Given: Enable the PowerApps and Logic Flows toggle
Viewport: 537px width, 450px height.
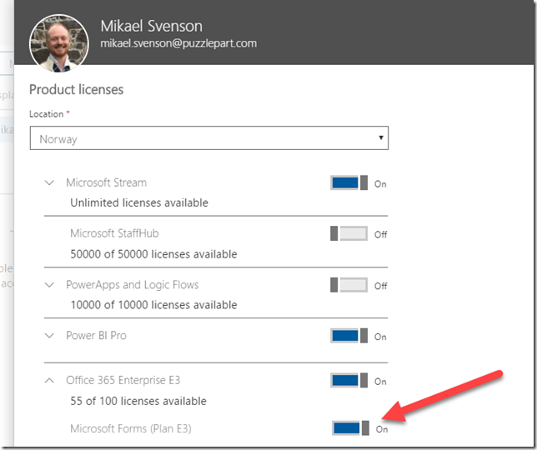Looking at the screenshot, I should [x=349, y=285].
